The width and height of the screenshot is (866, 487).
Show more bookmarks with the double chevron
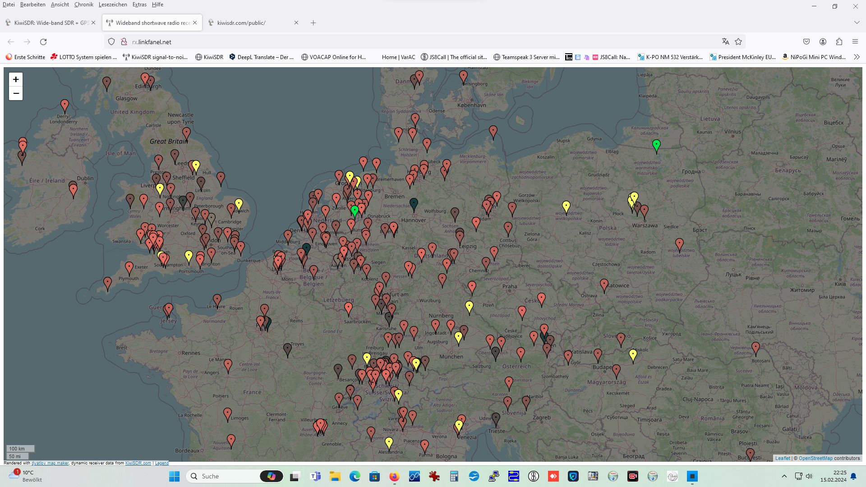[857, 57]
